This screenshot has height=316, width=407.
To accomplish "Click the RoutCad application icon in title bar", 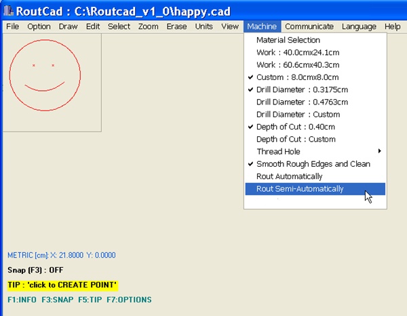I will coord(9,11).
